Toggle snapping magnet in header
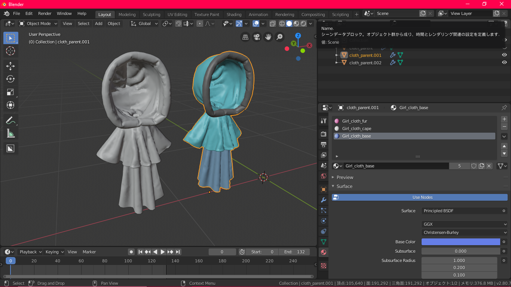Image resolution: width=511 pixels, height=287 pixels. pyautogui.click(x=179, y=24)
